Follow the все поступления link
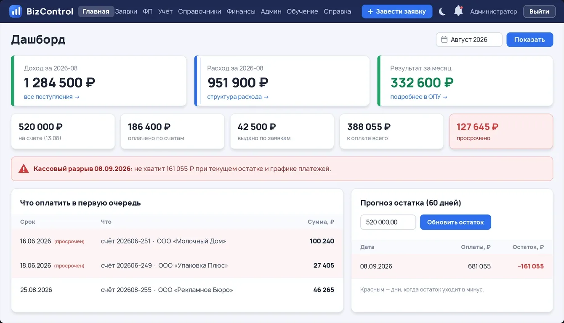 pos(52,97)
